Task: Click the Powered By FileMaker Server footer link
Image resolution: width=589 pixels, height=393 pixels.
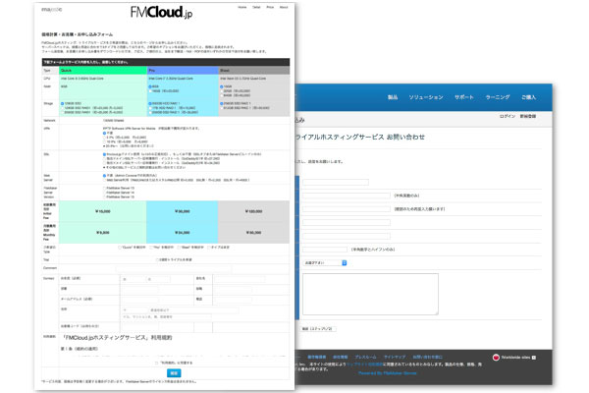Action: click(x=388, y=373)
